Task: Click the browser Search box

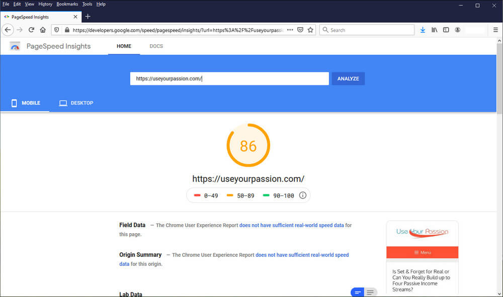Action: tap(367, 30)
